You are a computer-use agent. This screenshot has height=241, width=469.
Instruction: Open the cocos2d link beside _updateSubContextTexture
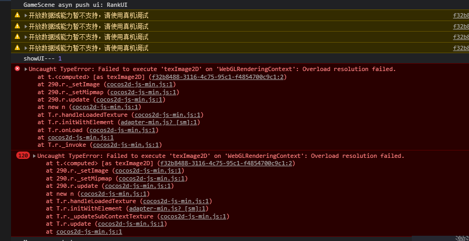pos(194,216)
